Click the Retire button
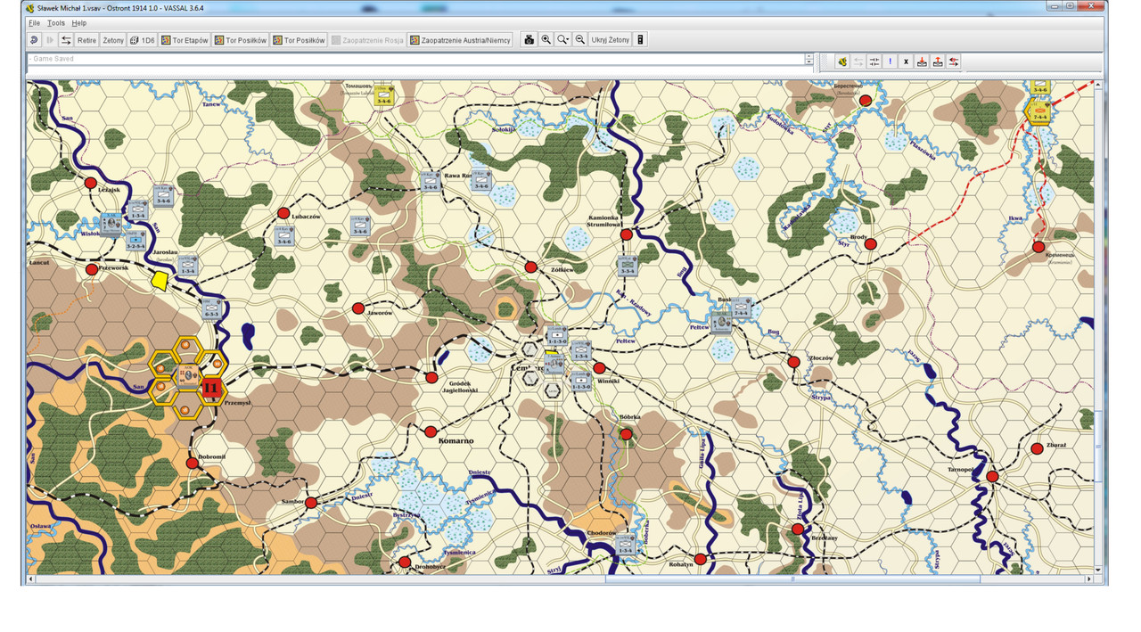This screenshot has width=1141, height=632. [86, 40]
